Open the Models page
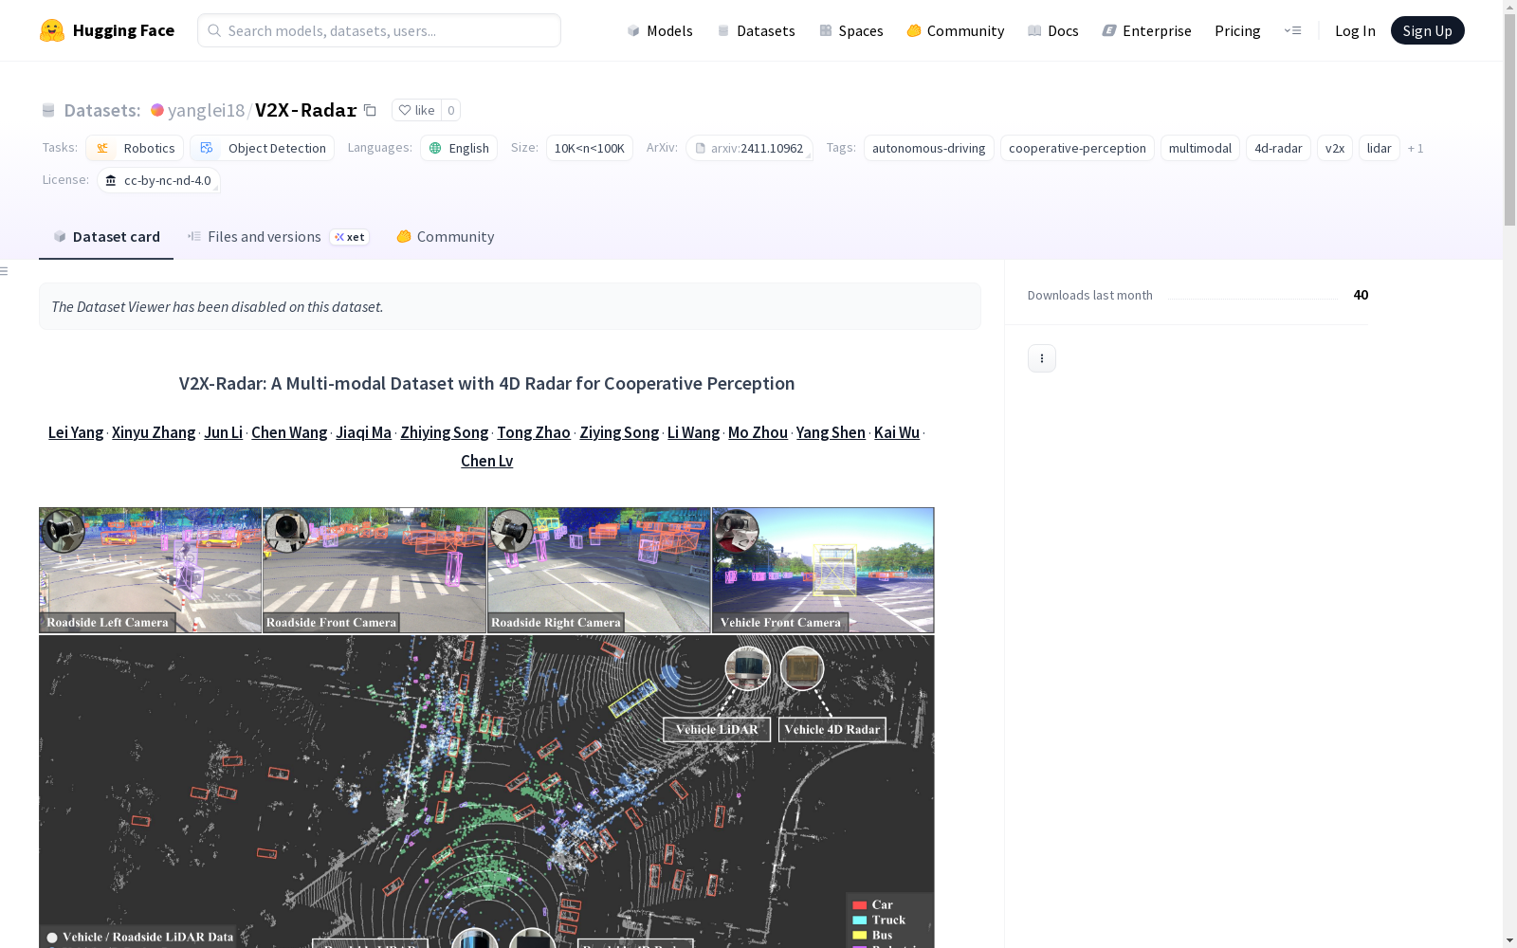Screen dimensions: 1517x948 660,30
